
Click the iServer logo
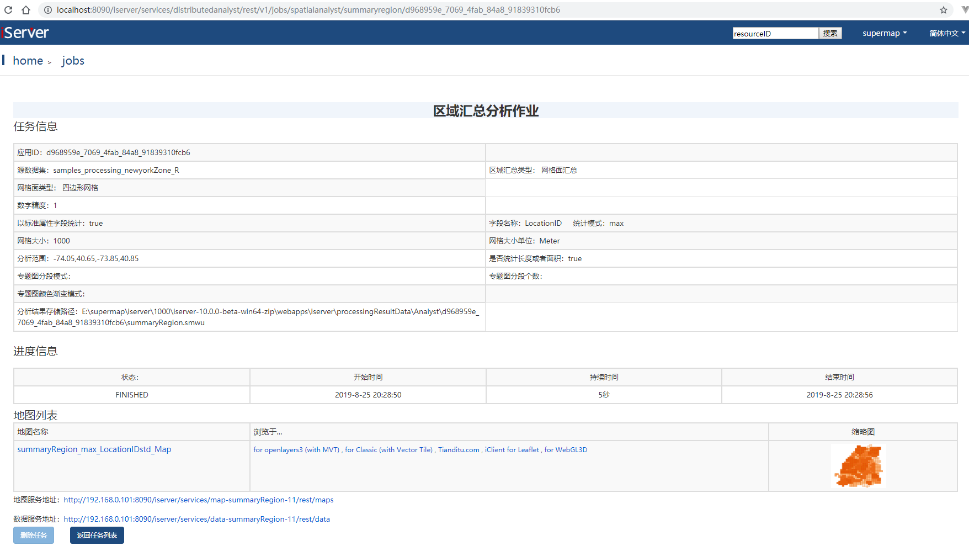24,33
